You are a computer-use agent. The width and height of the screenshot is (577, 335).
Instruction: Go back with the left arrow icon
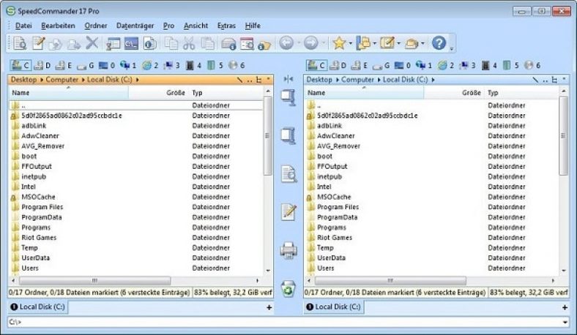tap(286, 43)
